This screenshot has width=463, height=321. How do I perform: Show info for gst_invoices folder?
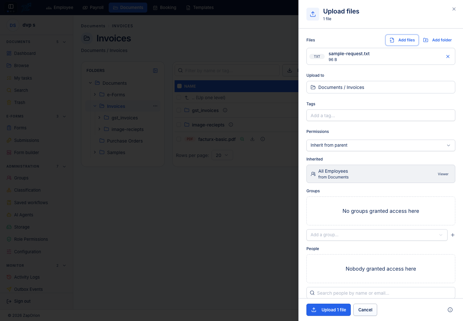[x=225, y=110]
